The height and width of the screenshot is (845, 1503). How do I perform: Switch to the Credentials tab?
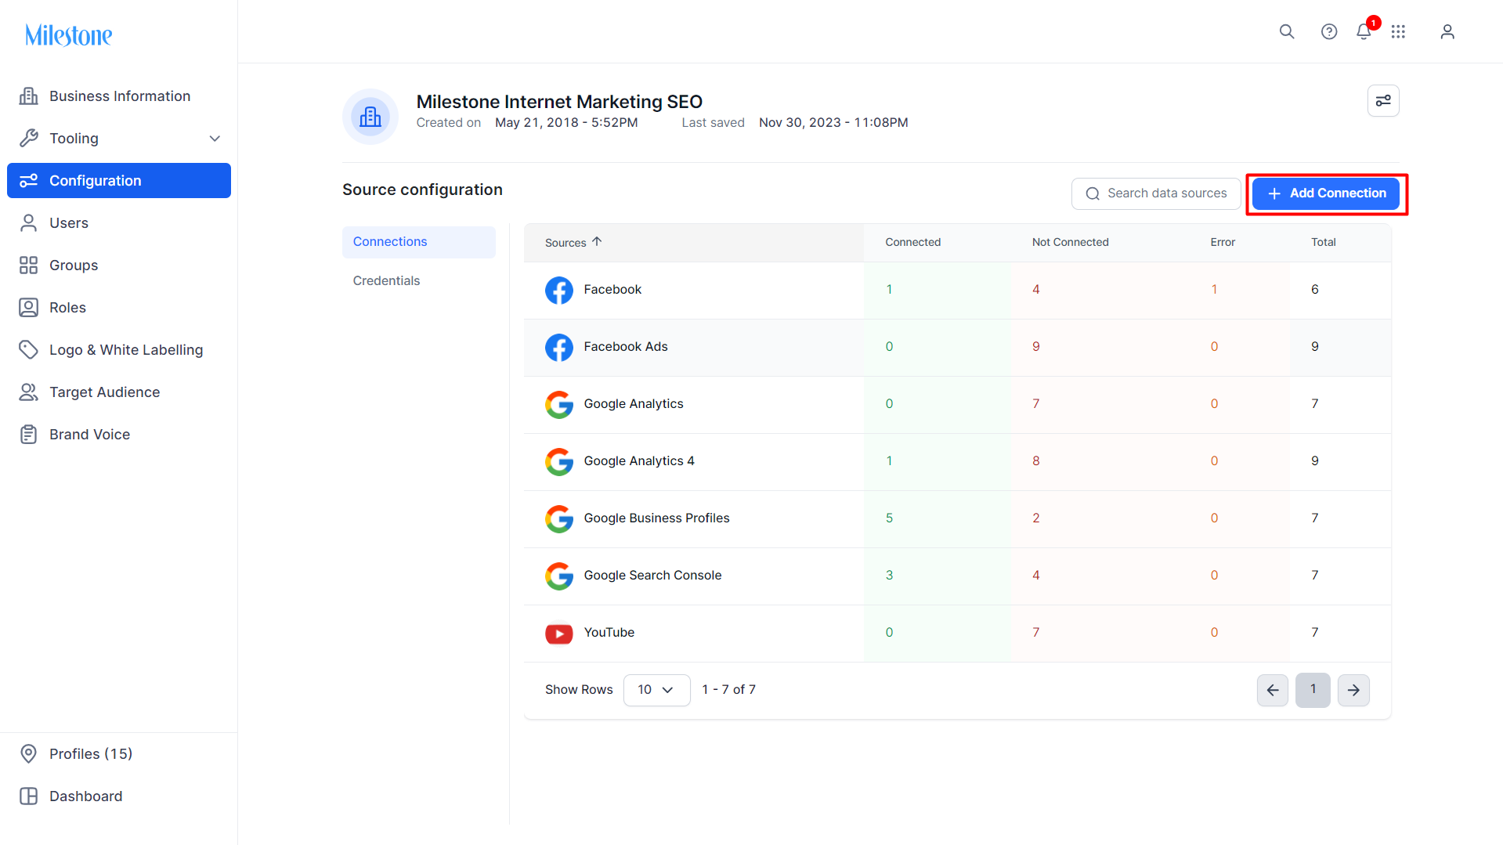[419, 281]
